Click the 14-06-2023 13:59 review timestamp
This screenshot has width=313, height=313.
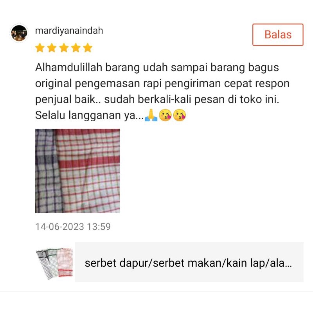(73, 227)
